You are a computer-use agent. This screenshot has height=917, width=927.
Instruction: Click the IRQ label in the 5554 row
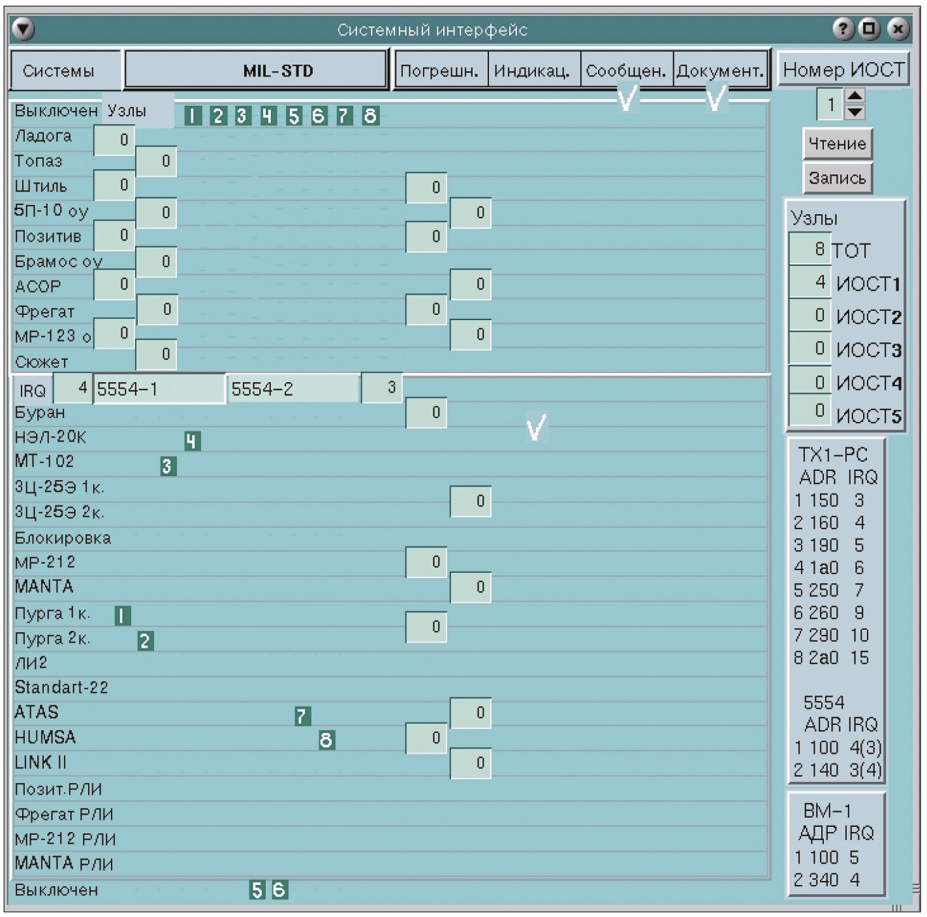point(33,391)
